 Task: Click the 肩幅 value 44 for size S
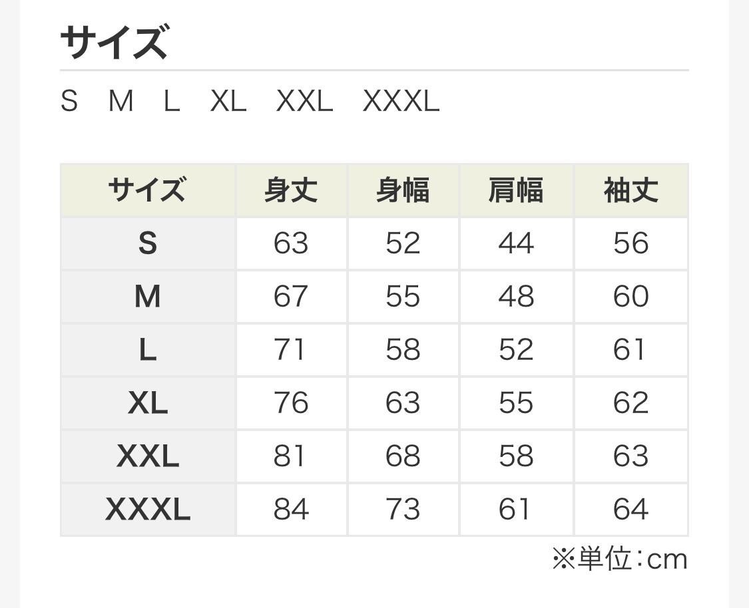[516, 243]
